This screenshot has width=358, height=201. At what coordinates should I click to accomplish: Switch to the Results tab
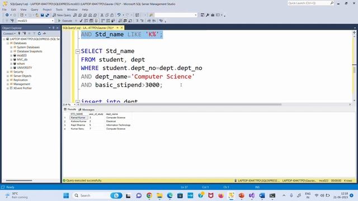70,109
